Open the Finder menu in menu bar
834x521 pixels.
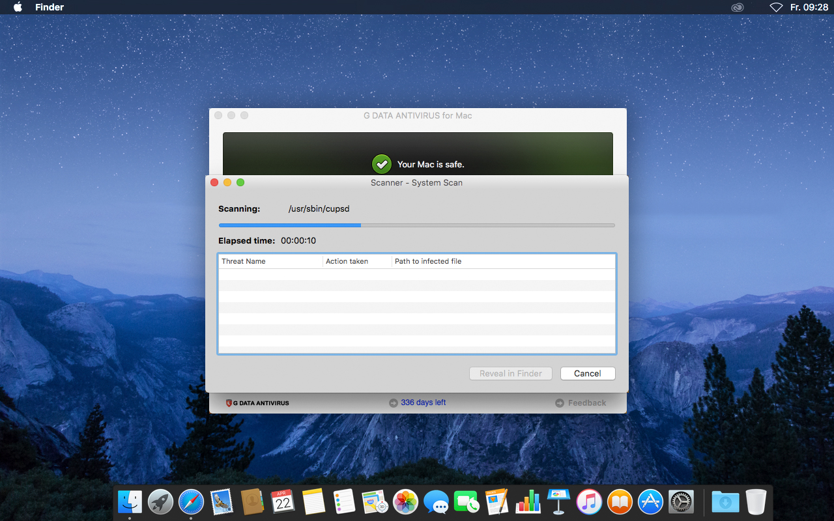tap(50, 7)
